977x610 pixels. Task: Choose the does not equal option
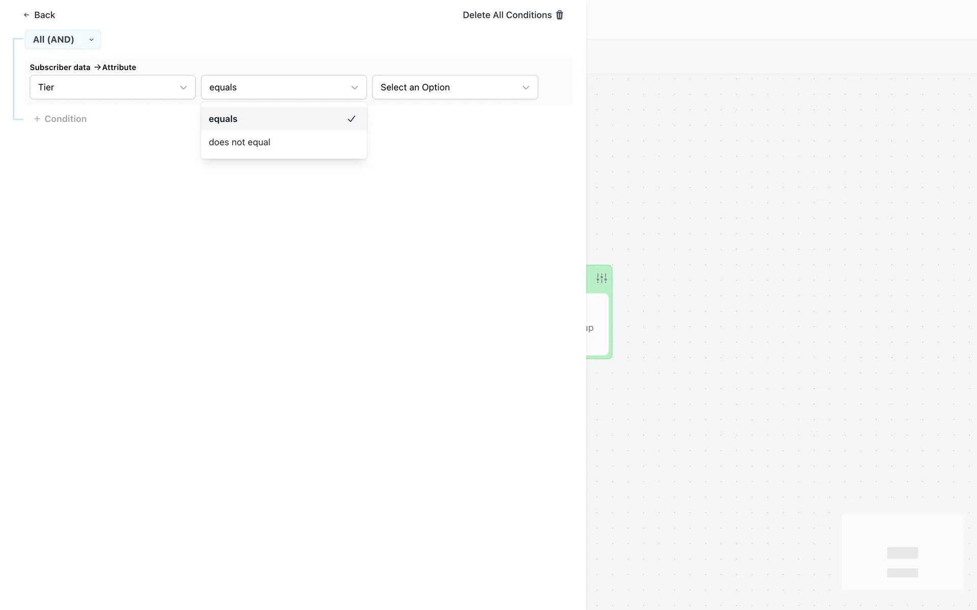pos(240,142)
